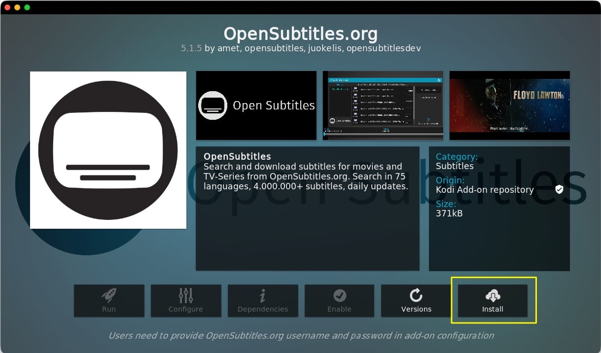Click the verified shield icon beside repository

(559, 189)
